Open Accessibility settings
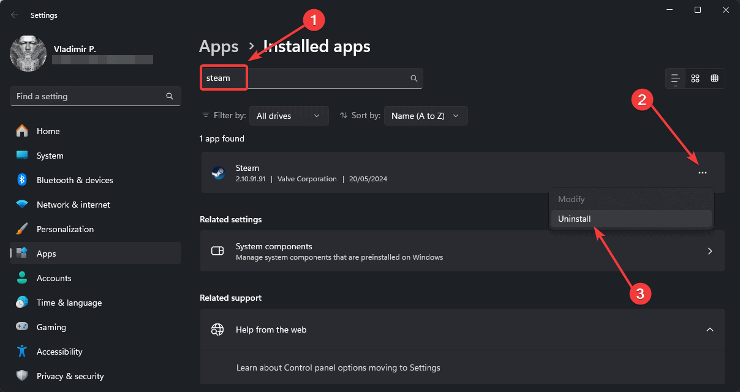Viewport: 740px width, 392px height. pos(95,352)
